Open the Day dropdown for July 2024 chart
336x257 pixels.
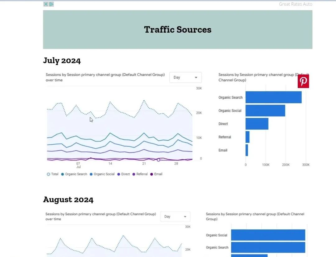coord(185,77)
